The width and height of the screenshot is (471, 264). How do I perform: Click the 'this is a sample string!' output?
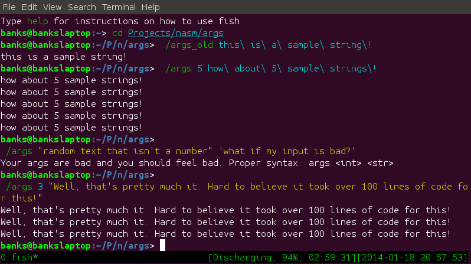point(64,57)
